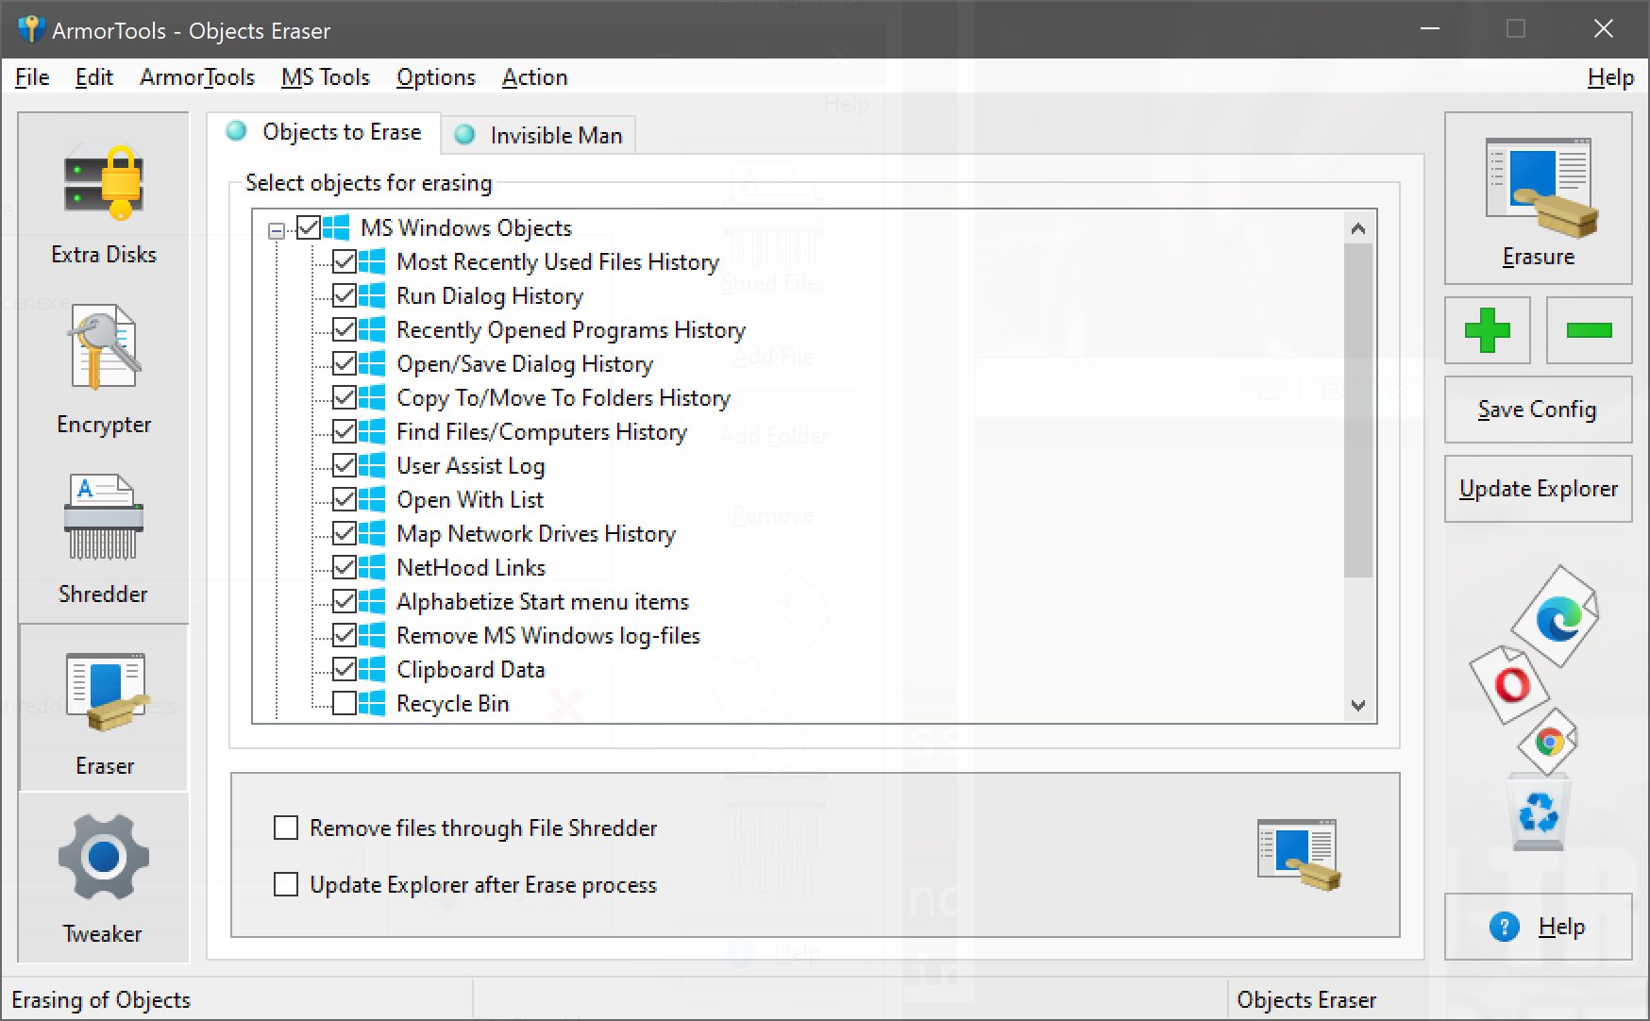1650x1021 pixels.
Task: Select the Map Network Drives History label
Action: click(x=536, y=533)
